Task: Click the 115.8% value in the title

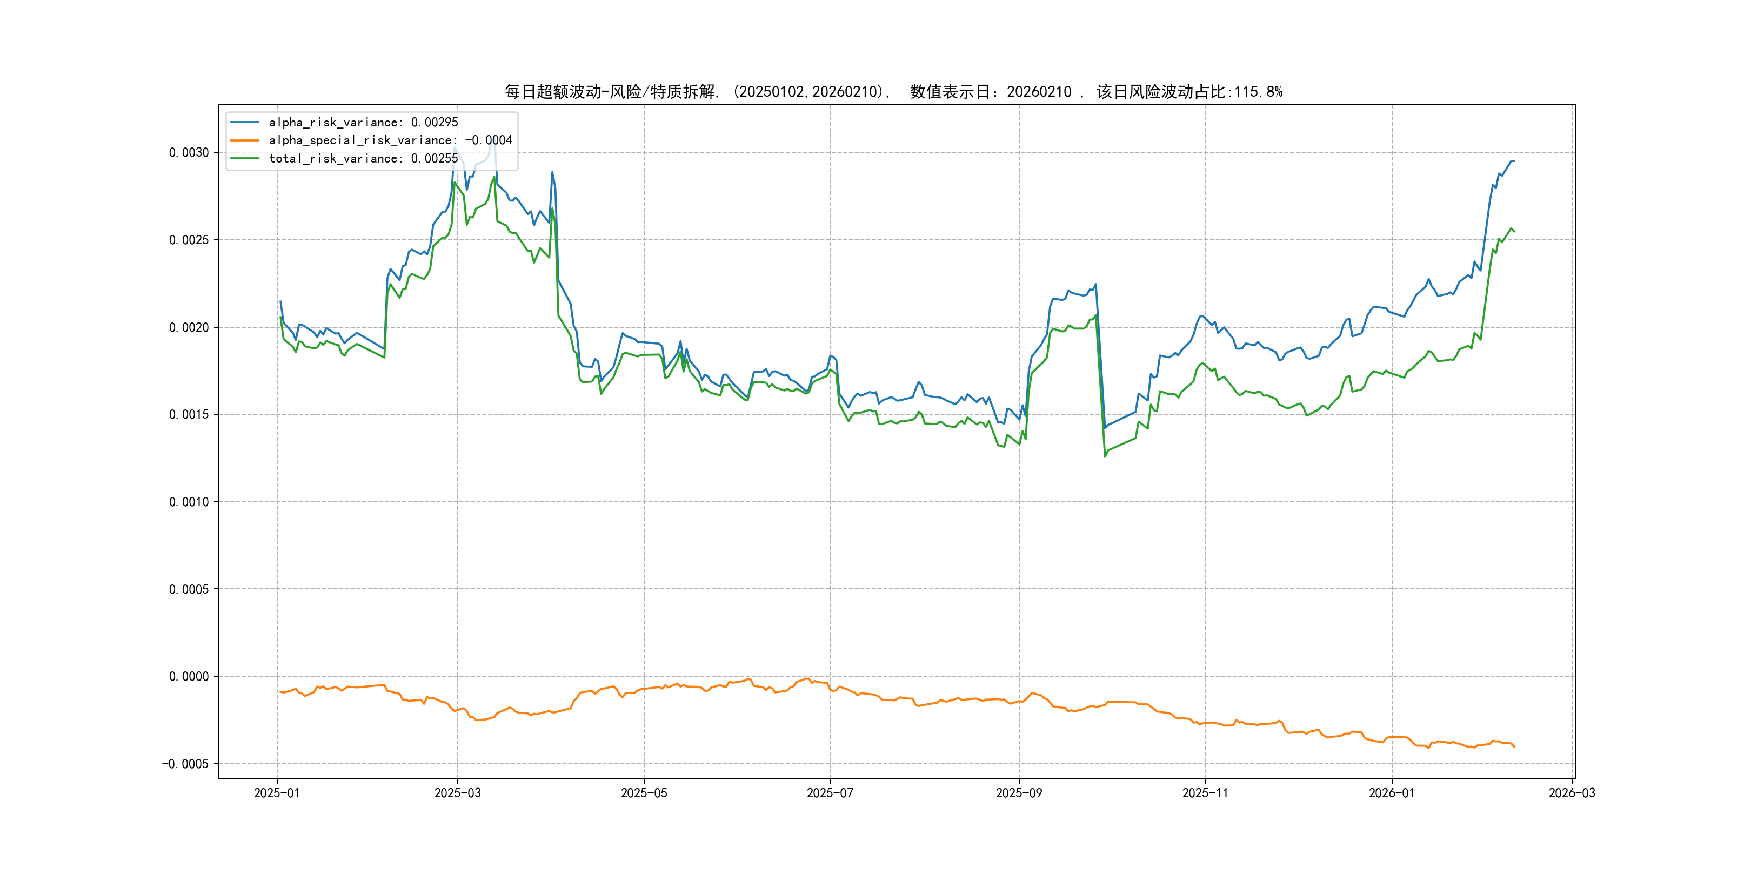Action: 1258,92
